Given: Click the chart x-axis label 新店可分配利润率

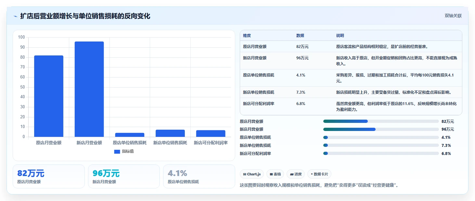Looking at the screenshot, I should tap(211, 143).
